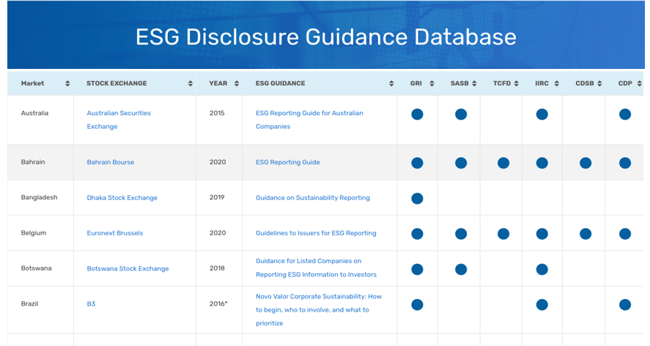This screenshot has width=650, height=346.
Task: Sort by TCFD column arrows
Action: [x=516, y=84]
